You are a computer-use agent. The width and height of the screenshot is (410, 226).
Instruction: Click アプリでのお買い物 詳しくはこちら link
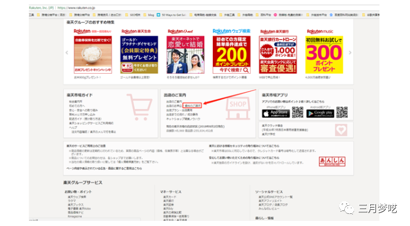tap(293, 101)
